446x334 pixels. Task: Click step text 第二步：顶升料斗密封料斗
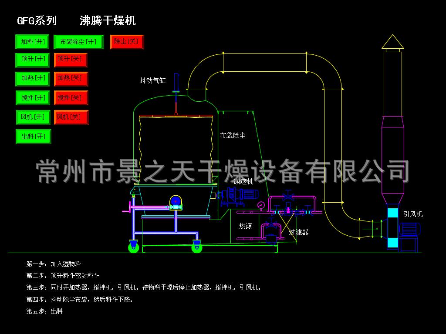pos(63,275)
